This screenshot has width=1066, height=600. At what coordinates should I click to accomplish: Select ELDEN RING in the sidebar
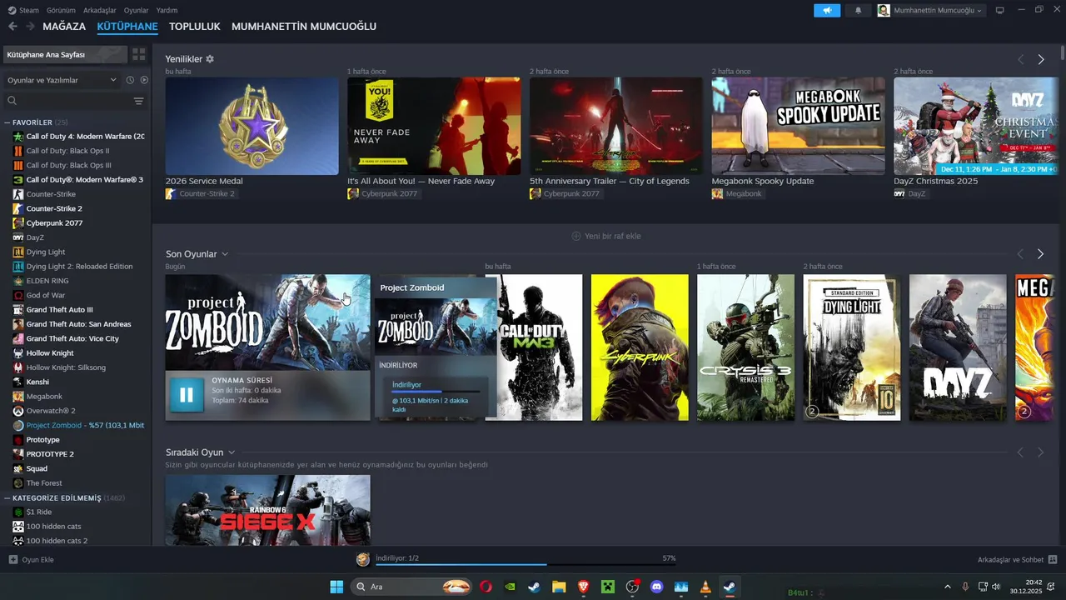tap(47, 281)
